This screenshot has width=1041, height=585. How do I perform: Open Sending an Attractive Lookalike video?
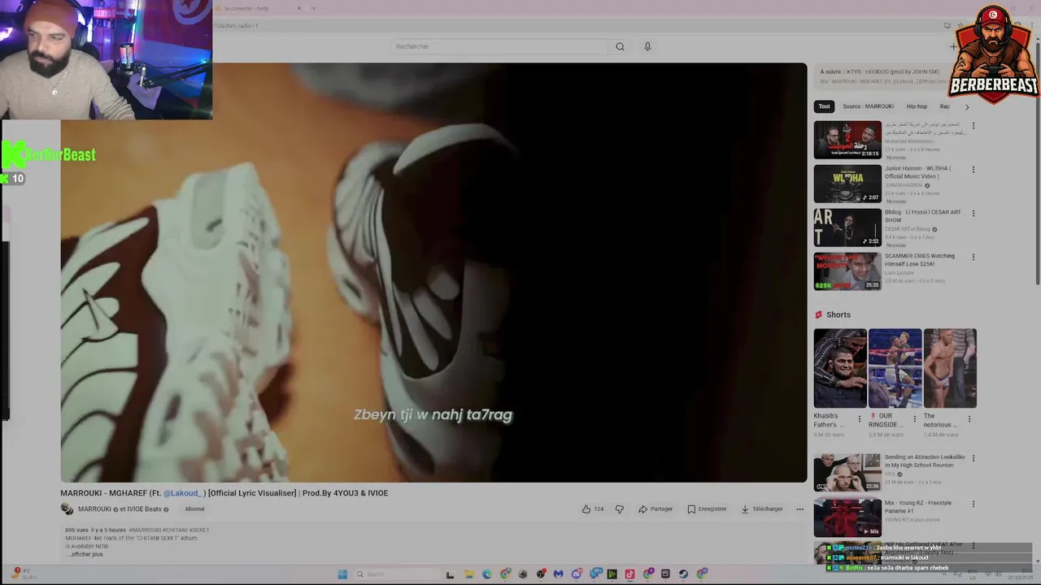tap(847, 472)
